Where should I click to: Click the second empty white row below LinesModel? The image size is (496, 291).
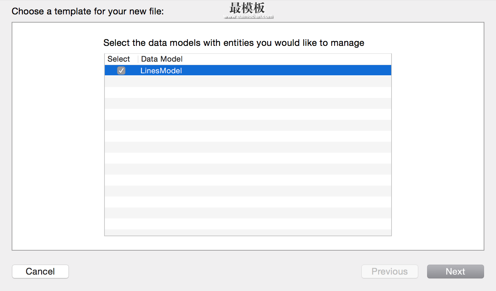[x=248, y=92]
